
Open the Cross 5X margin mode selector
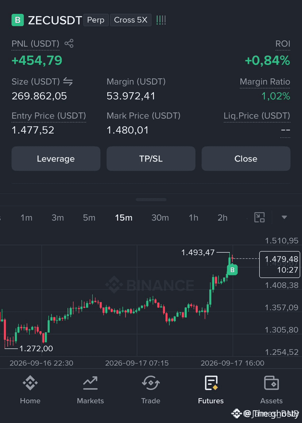(131, 20)
